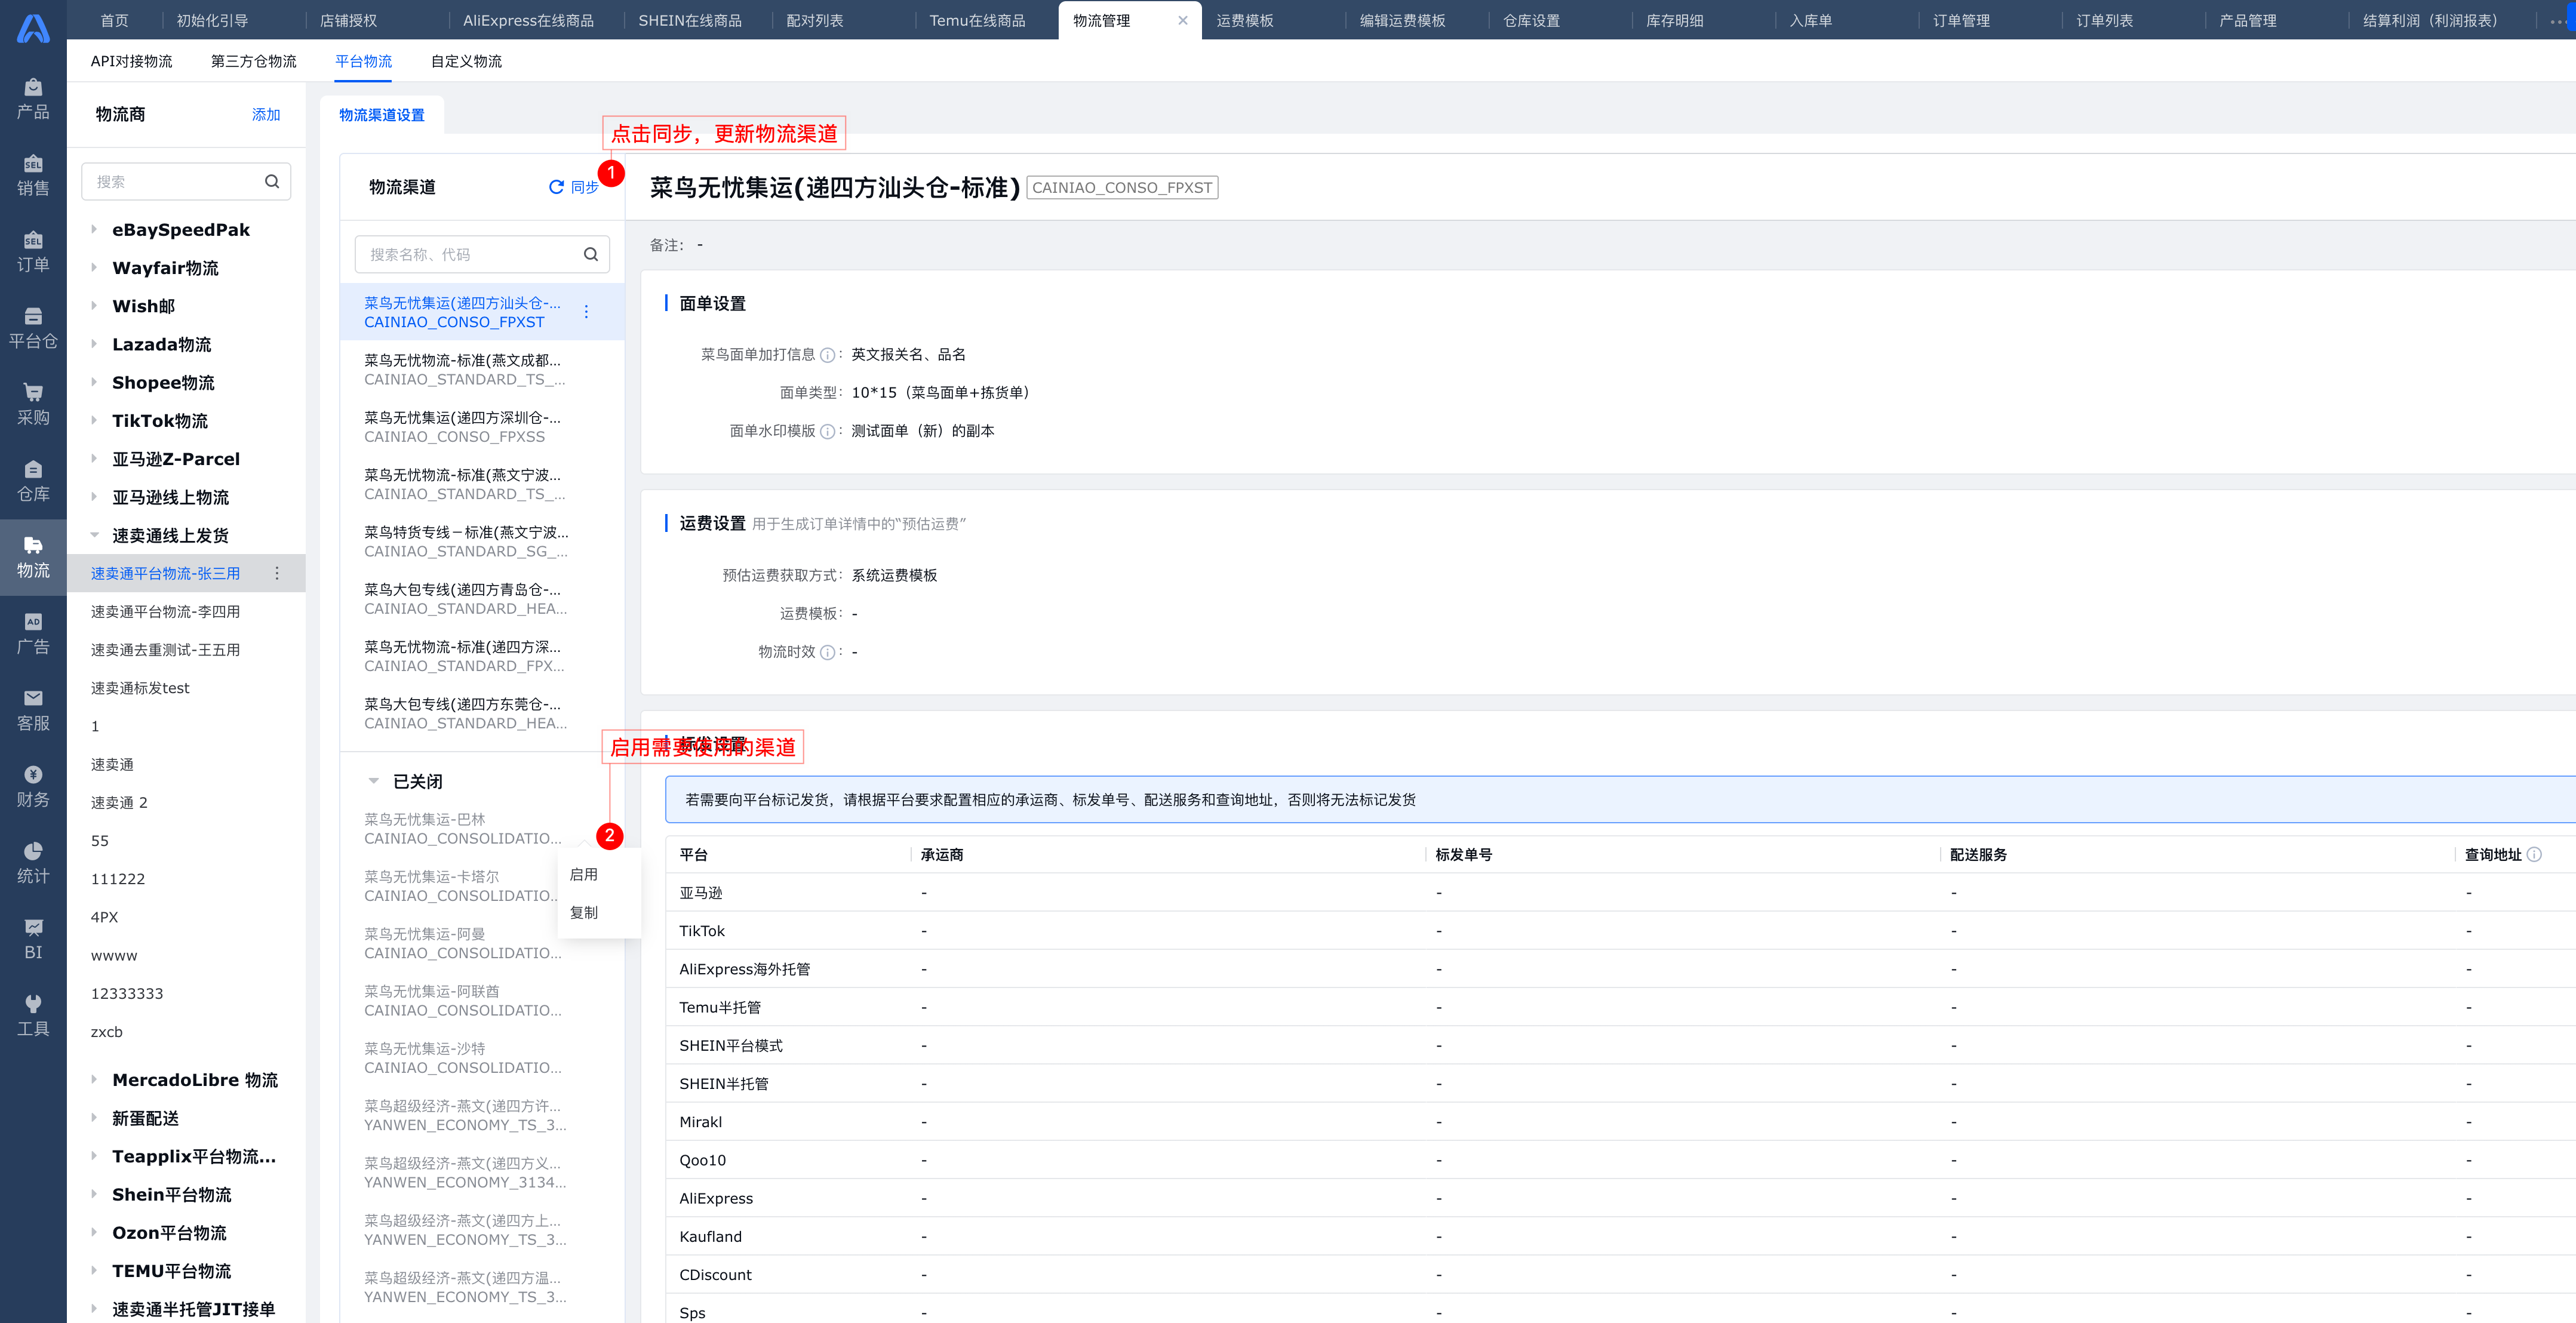Open more options for CAINIAO_CONSO_FPXST channel
This screenshot has width=2576, height=1323.
pos(586,312)
